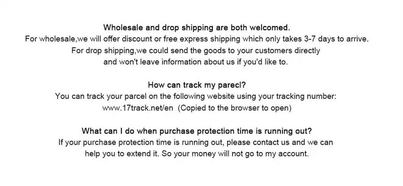Click the "How can track my parecl?" heading
Screen dimensions: 403x186
197,85
